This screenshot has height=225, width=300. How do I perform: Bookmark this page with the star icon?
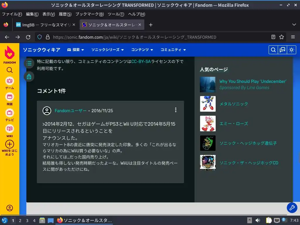[282, 37]
